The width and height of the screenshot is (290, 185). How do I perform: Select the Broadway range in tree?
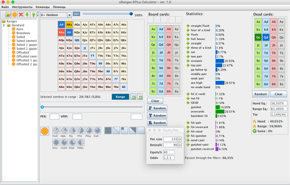click(x=23, y=33)
